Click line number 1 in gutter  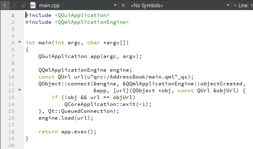(x=13, y=15)
